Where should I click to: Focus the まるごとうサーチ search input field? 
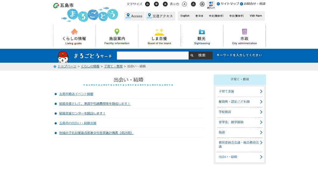click(153, 55)
